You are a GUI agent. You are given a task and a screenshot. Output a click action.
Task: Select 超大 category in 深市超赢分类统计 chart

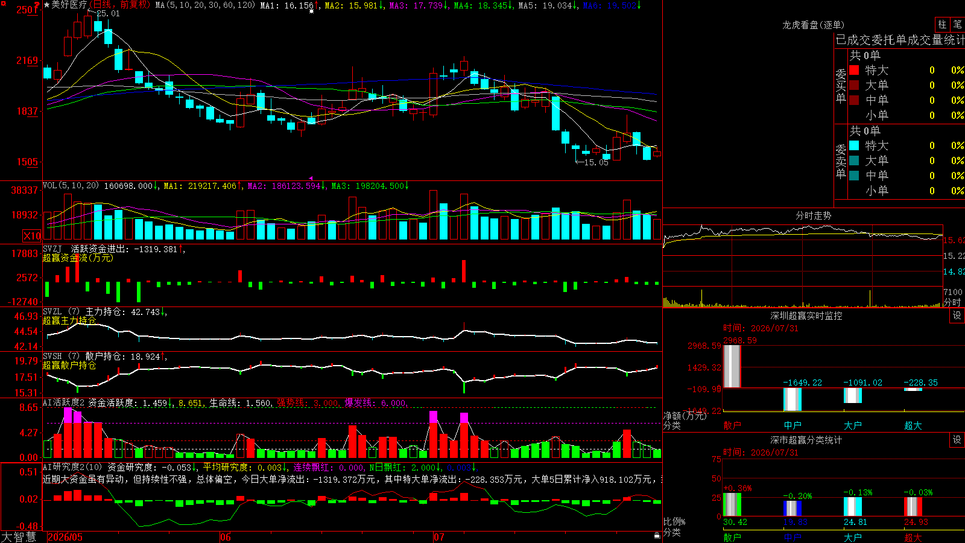pyautogui.click(x=913, y=537)
